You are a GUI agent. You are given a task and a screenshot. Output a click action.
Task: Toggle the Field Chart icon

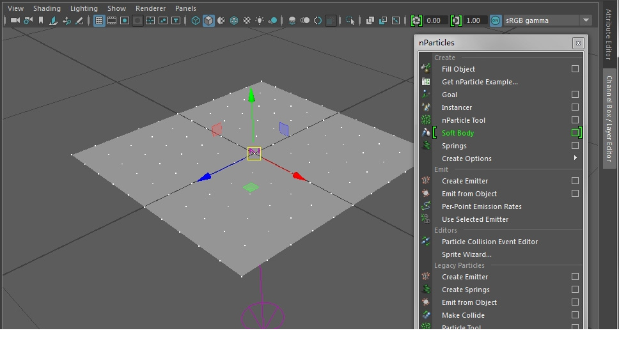click(150, 20)
